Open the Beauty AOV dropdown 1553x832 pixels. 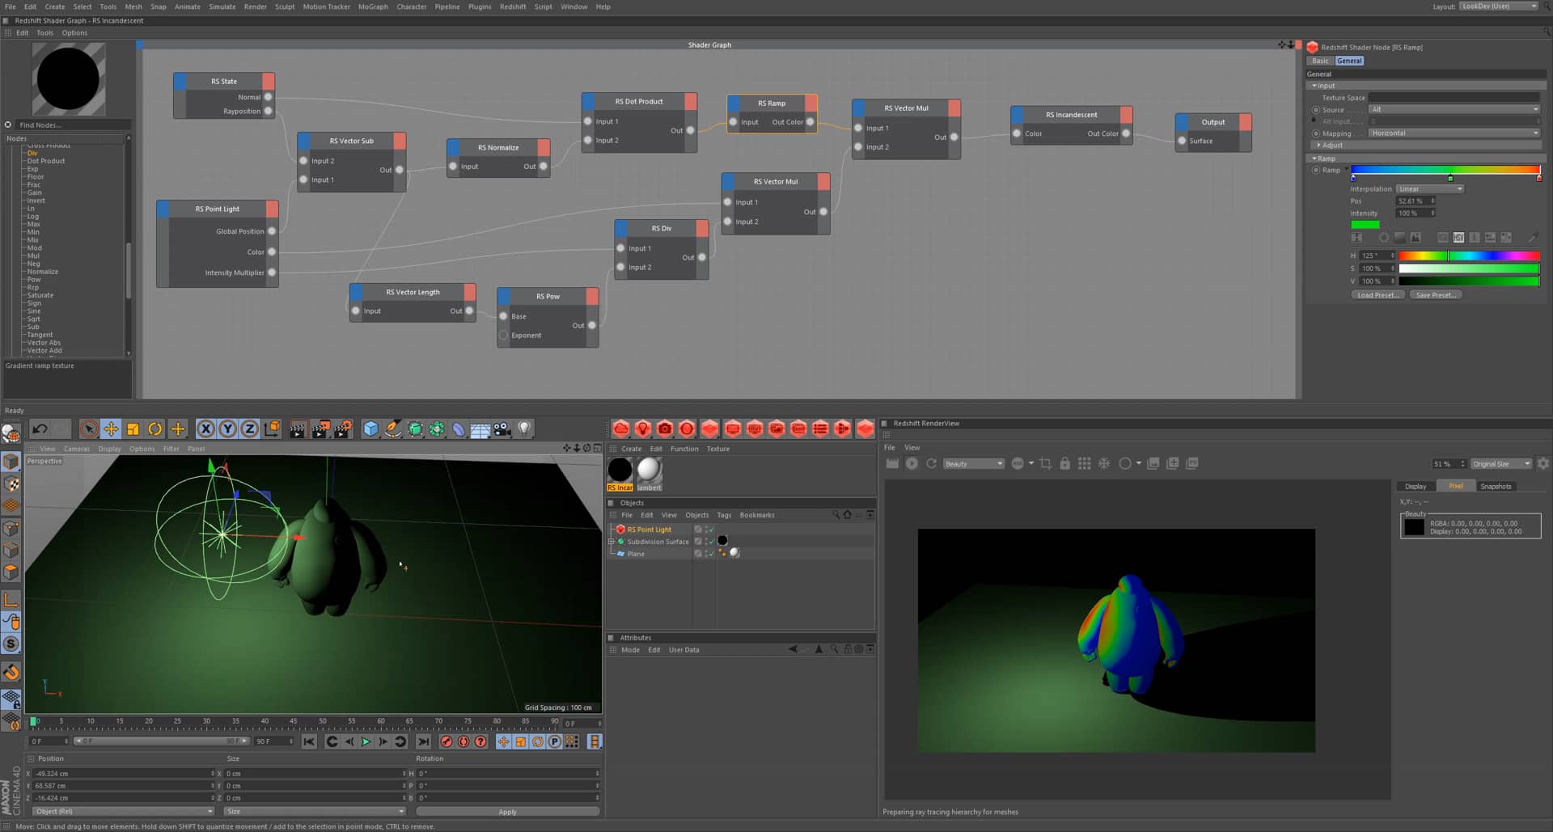973,463
